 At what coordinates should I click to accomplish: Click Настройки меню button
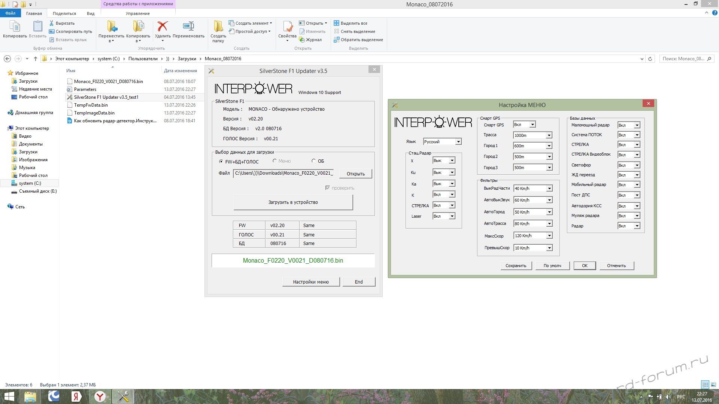311,282
